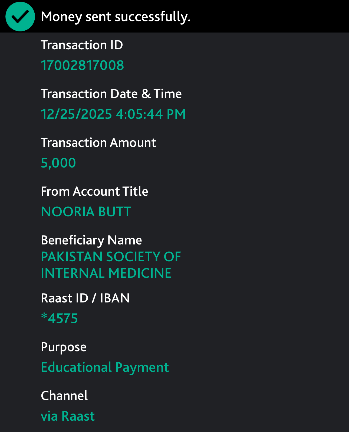This screenshot has height=432, width=349.
Task: Tap the From Account Title label
Action: (94, 191)
